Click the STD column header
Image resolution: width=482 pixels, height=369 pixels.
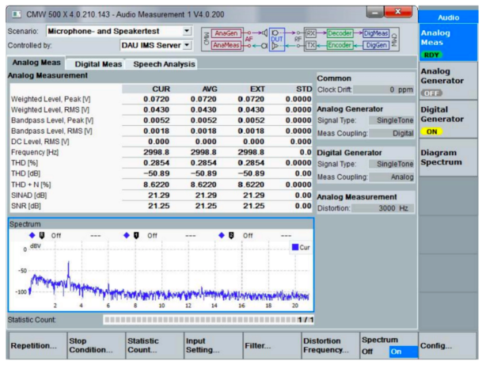(304, 89)
